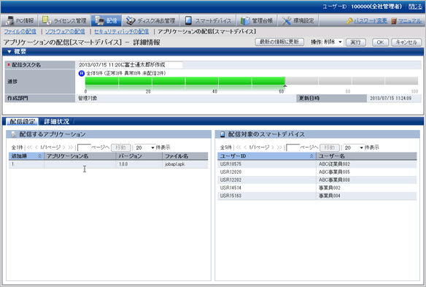Select the 配信 main tab
Viewport: 426px width, 287px height.
106,20
